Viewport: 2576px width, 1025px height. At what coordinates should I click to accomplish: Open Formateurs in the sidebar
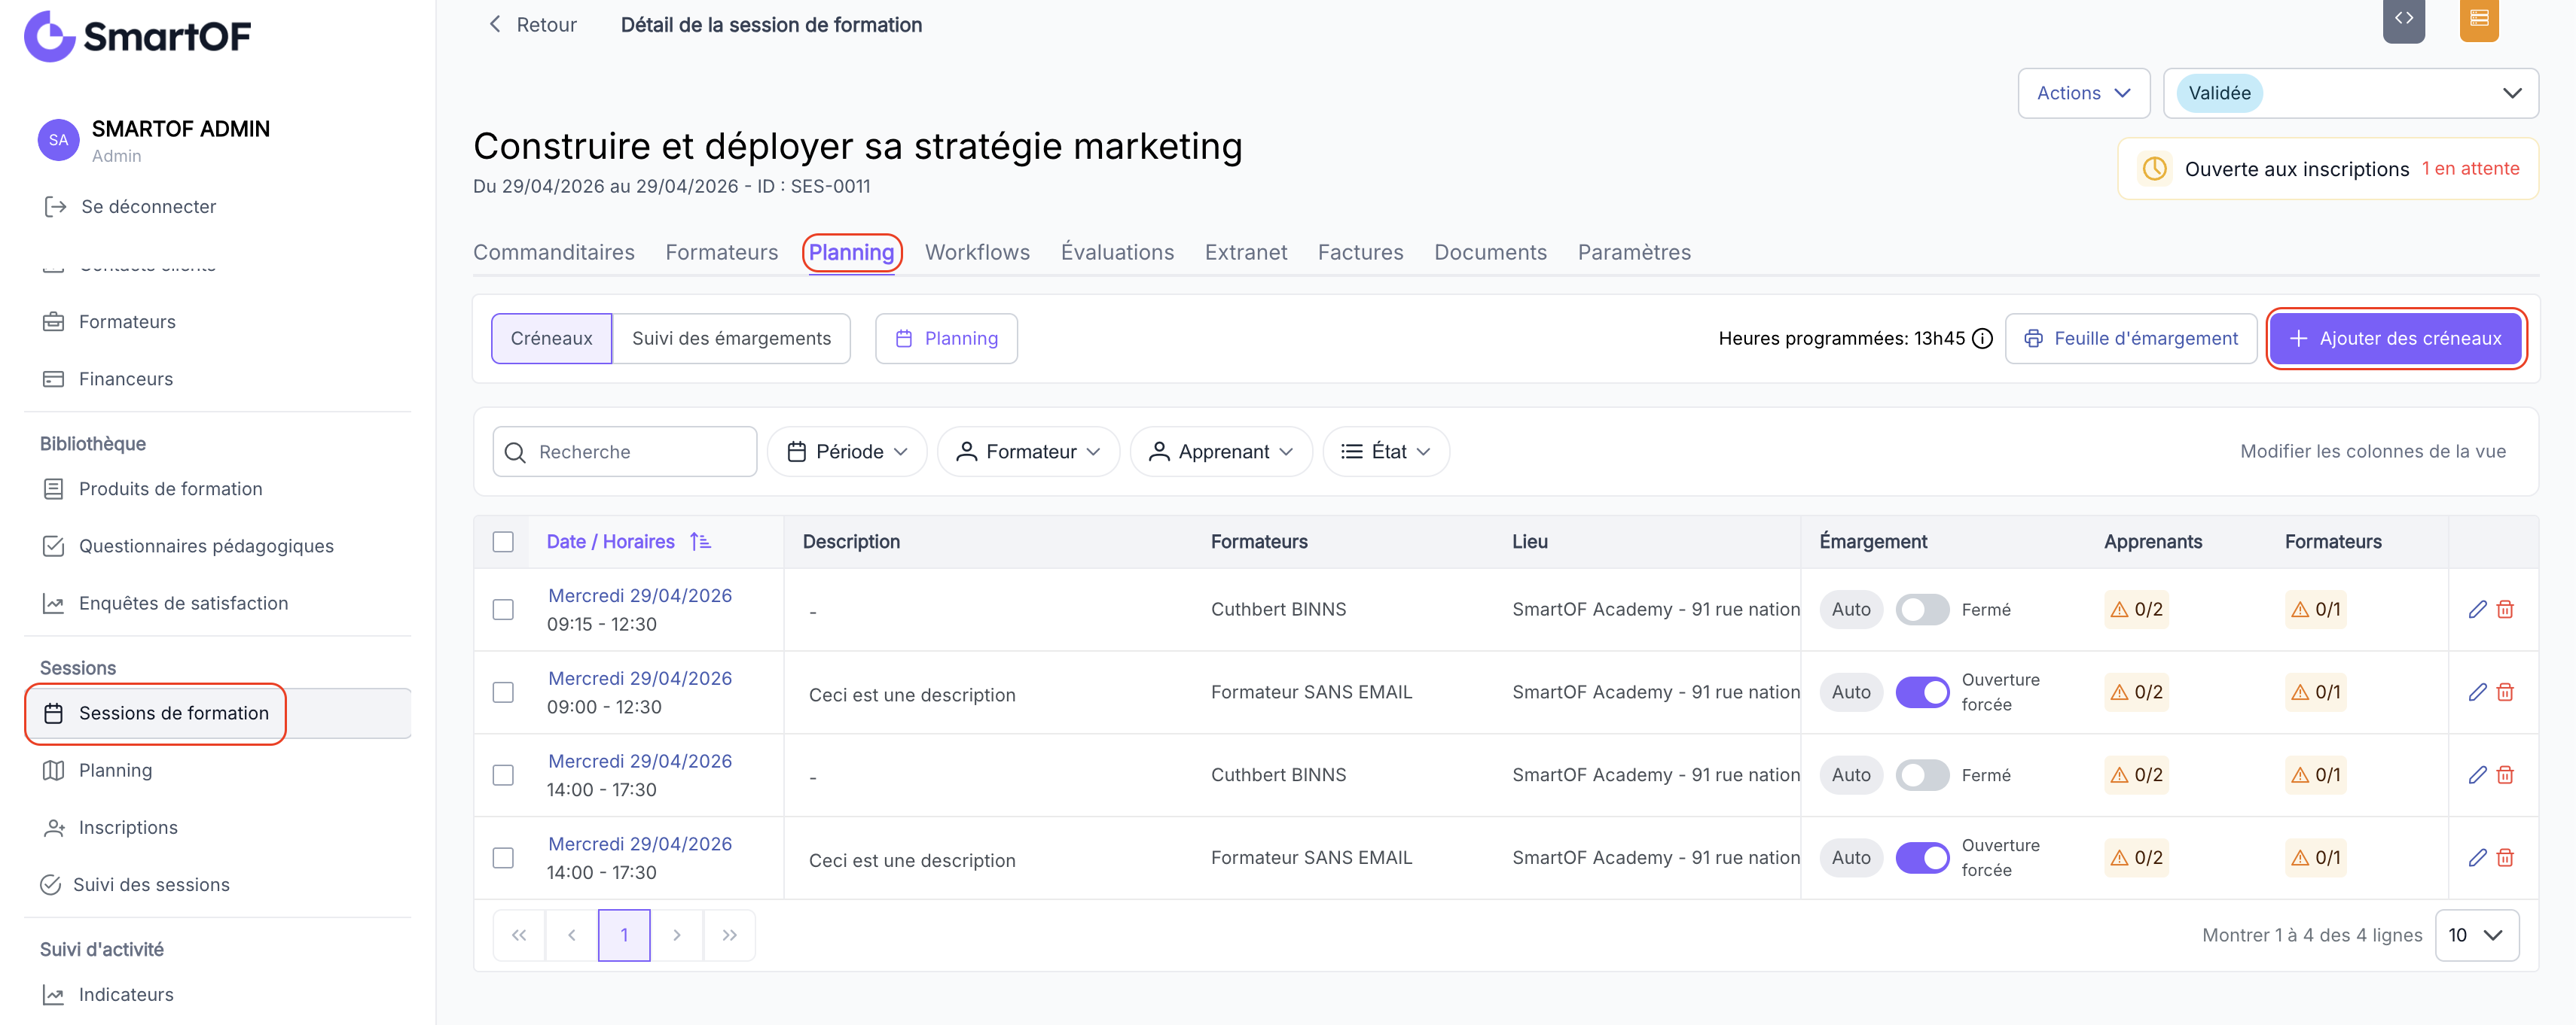(x=127, y=321)
